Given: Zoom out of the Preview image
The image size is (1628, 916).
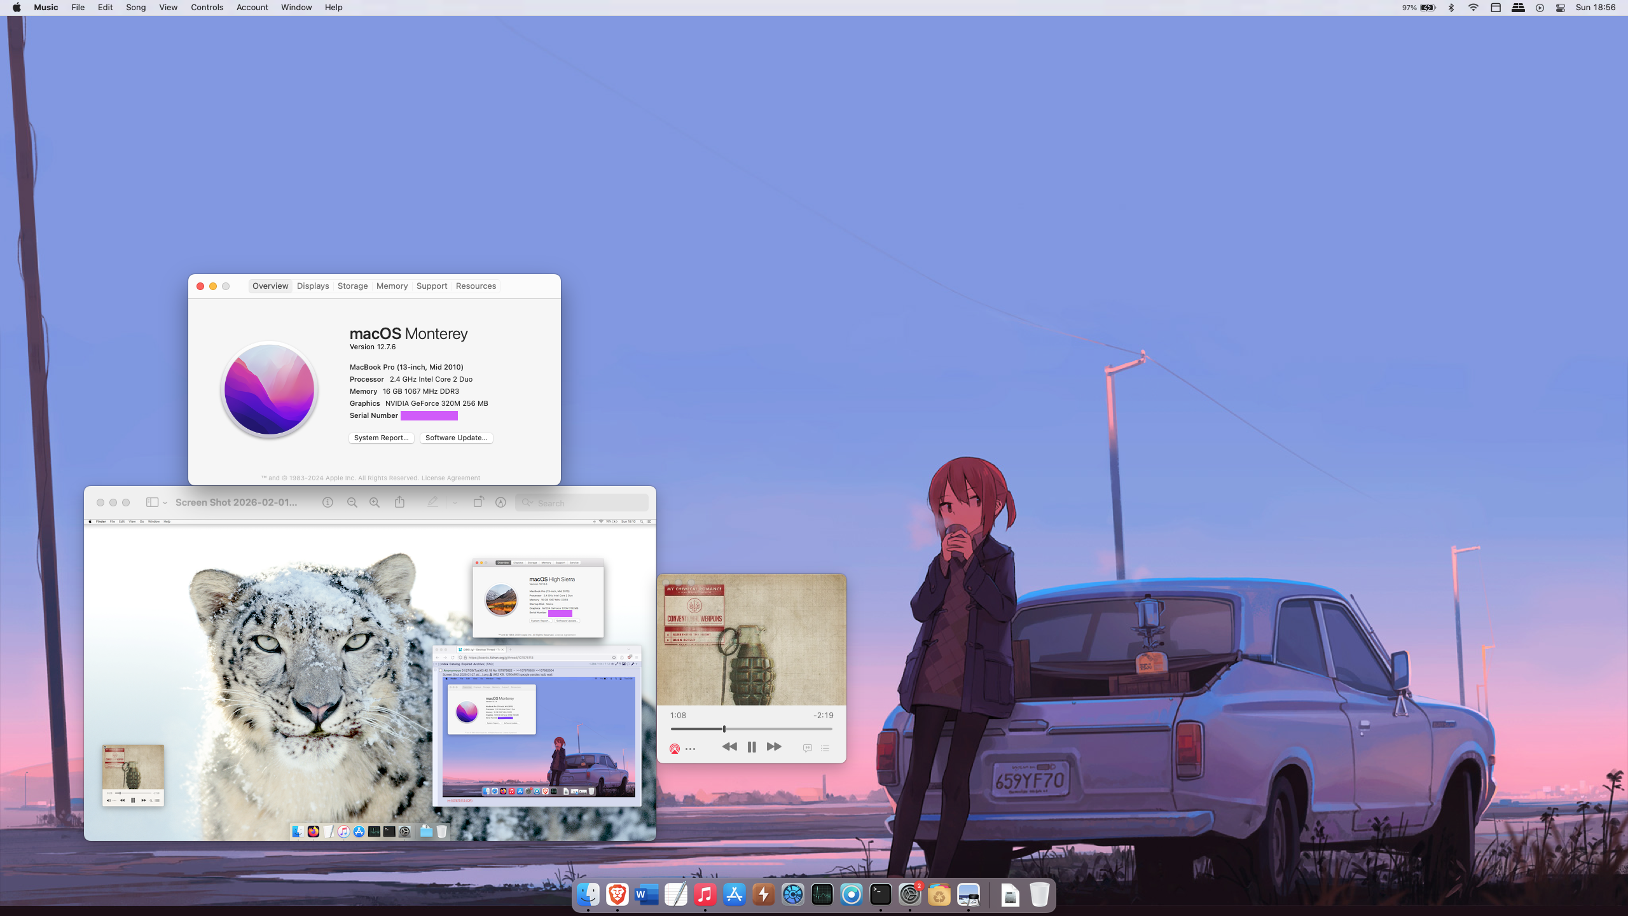Looking at the screenshot, I should [x=352, y=503].
